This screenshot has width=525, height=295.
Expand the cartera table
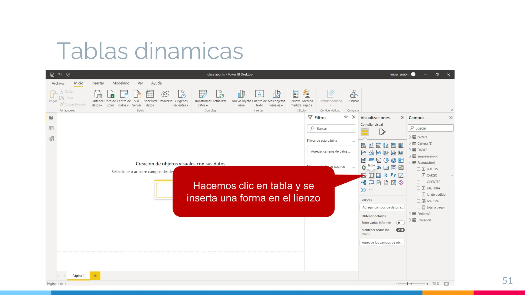tap(410, 137)
